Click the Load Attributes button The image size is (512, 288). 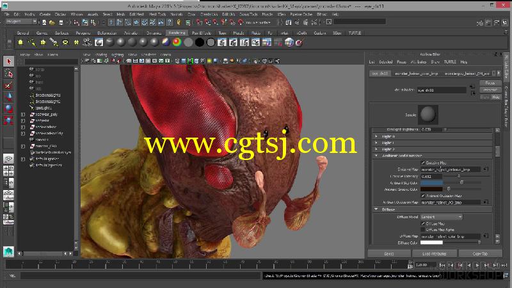pos(435,253)
